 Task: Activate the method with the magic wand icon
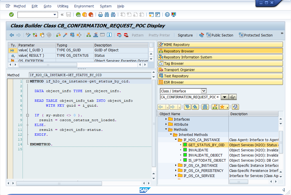click(65, 35)
